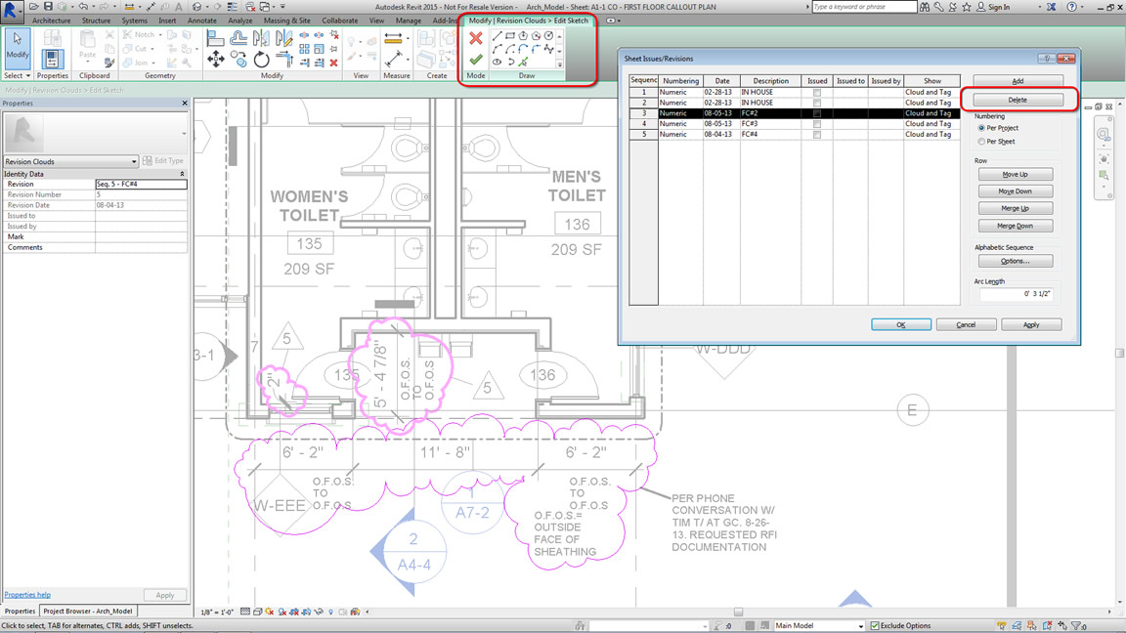Click the Merge Down row button
1126x633 pixels.
point(1016,226)
